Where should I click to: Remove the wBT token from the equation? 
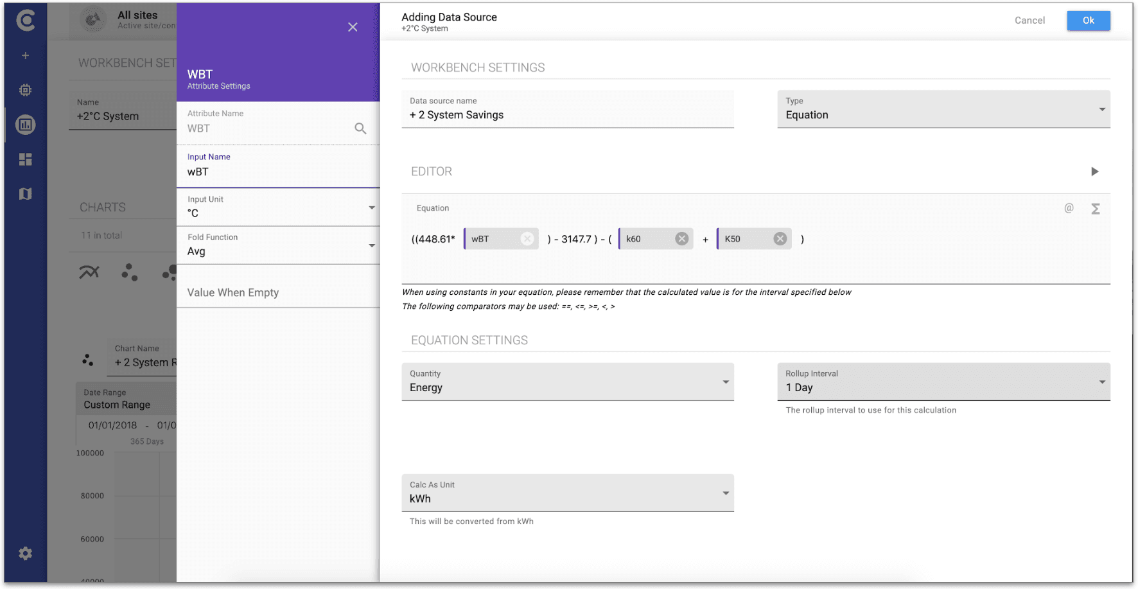pos(527,238)
